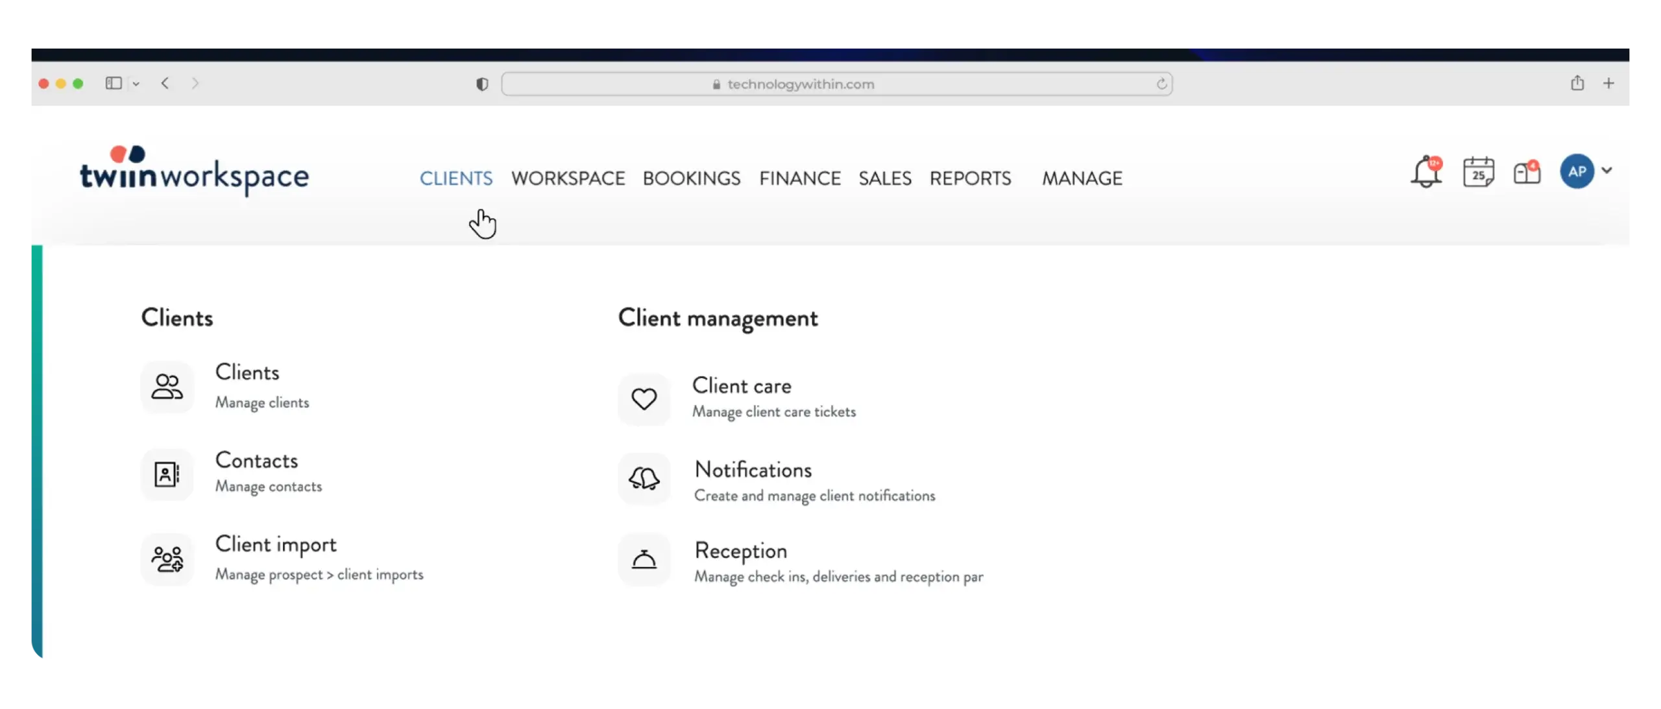Click the notifications bell icon in header
Viewport: 1661px width, 709px height.
(1425, 173)
